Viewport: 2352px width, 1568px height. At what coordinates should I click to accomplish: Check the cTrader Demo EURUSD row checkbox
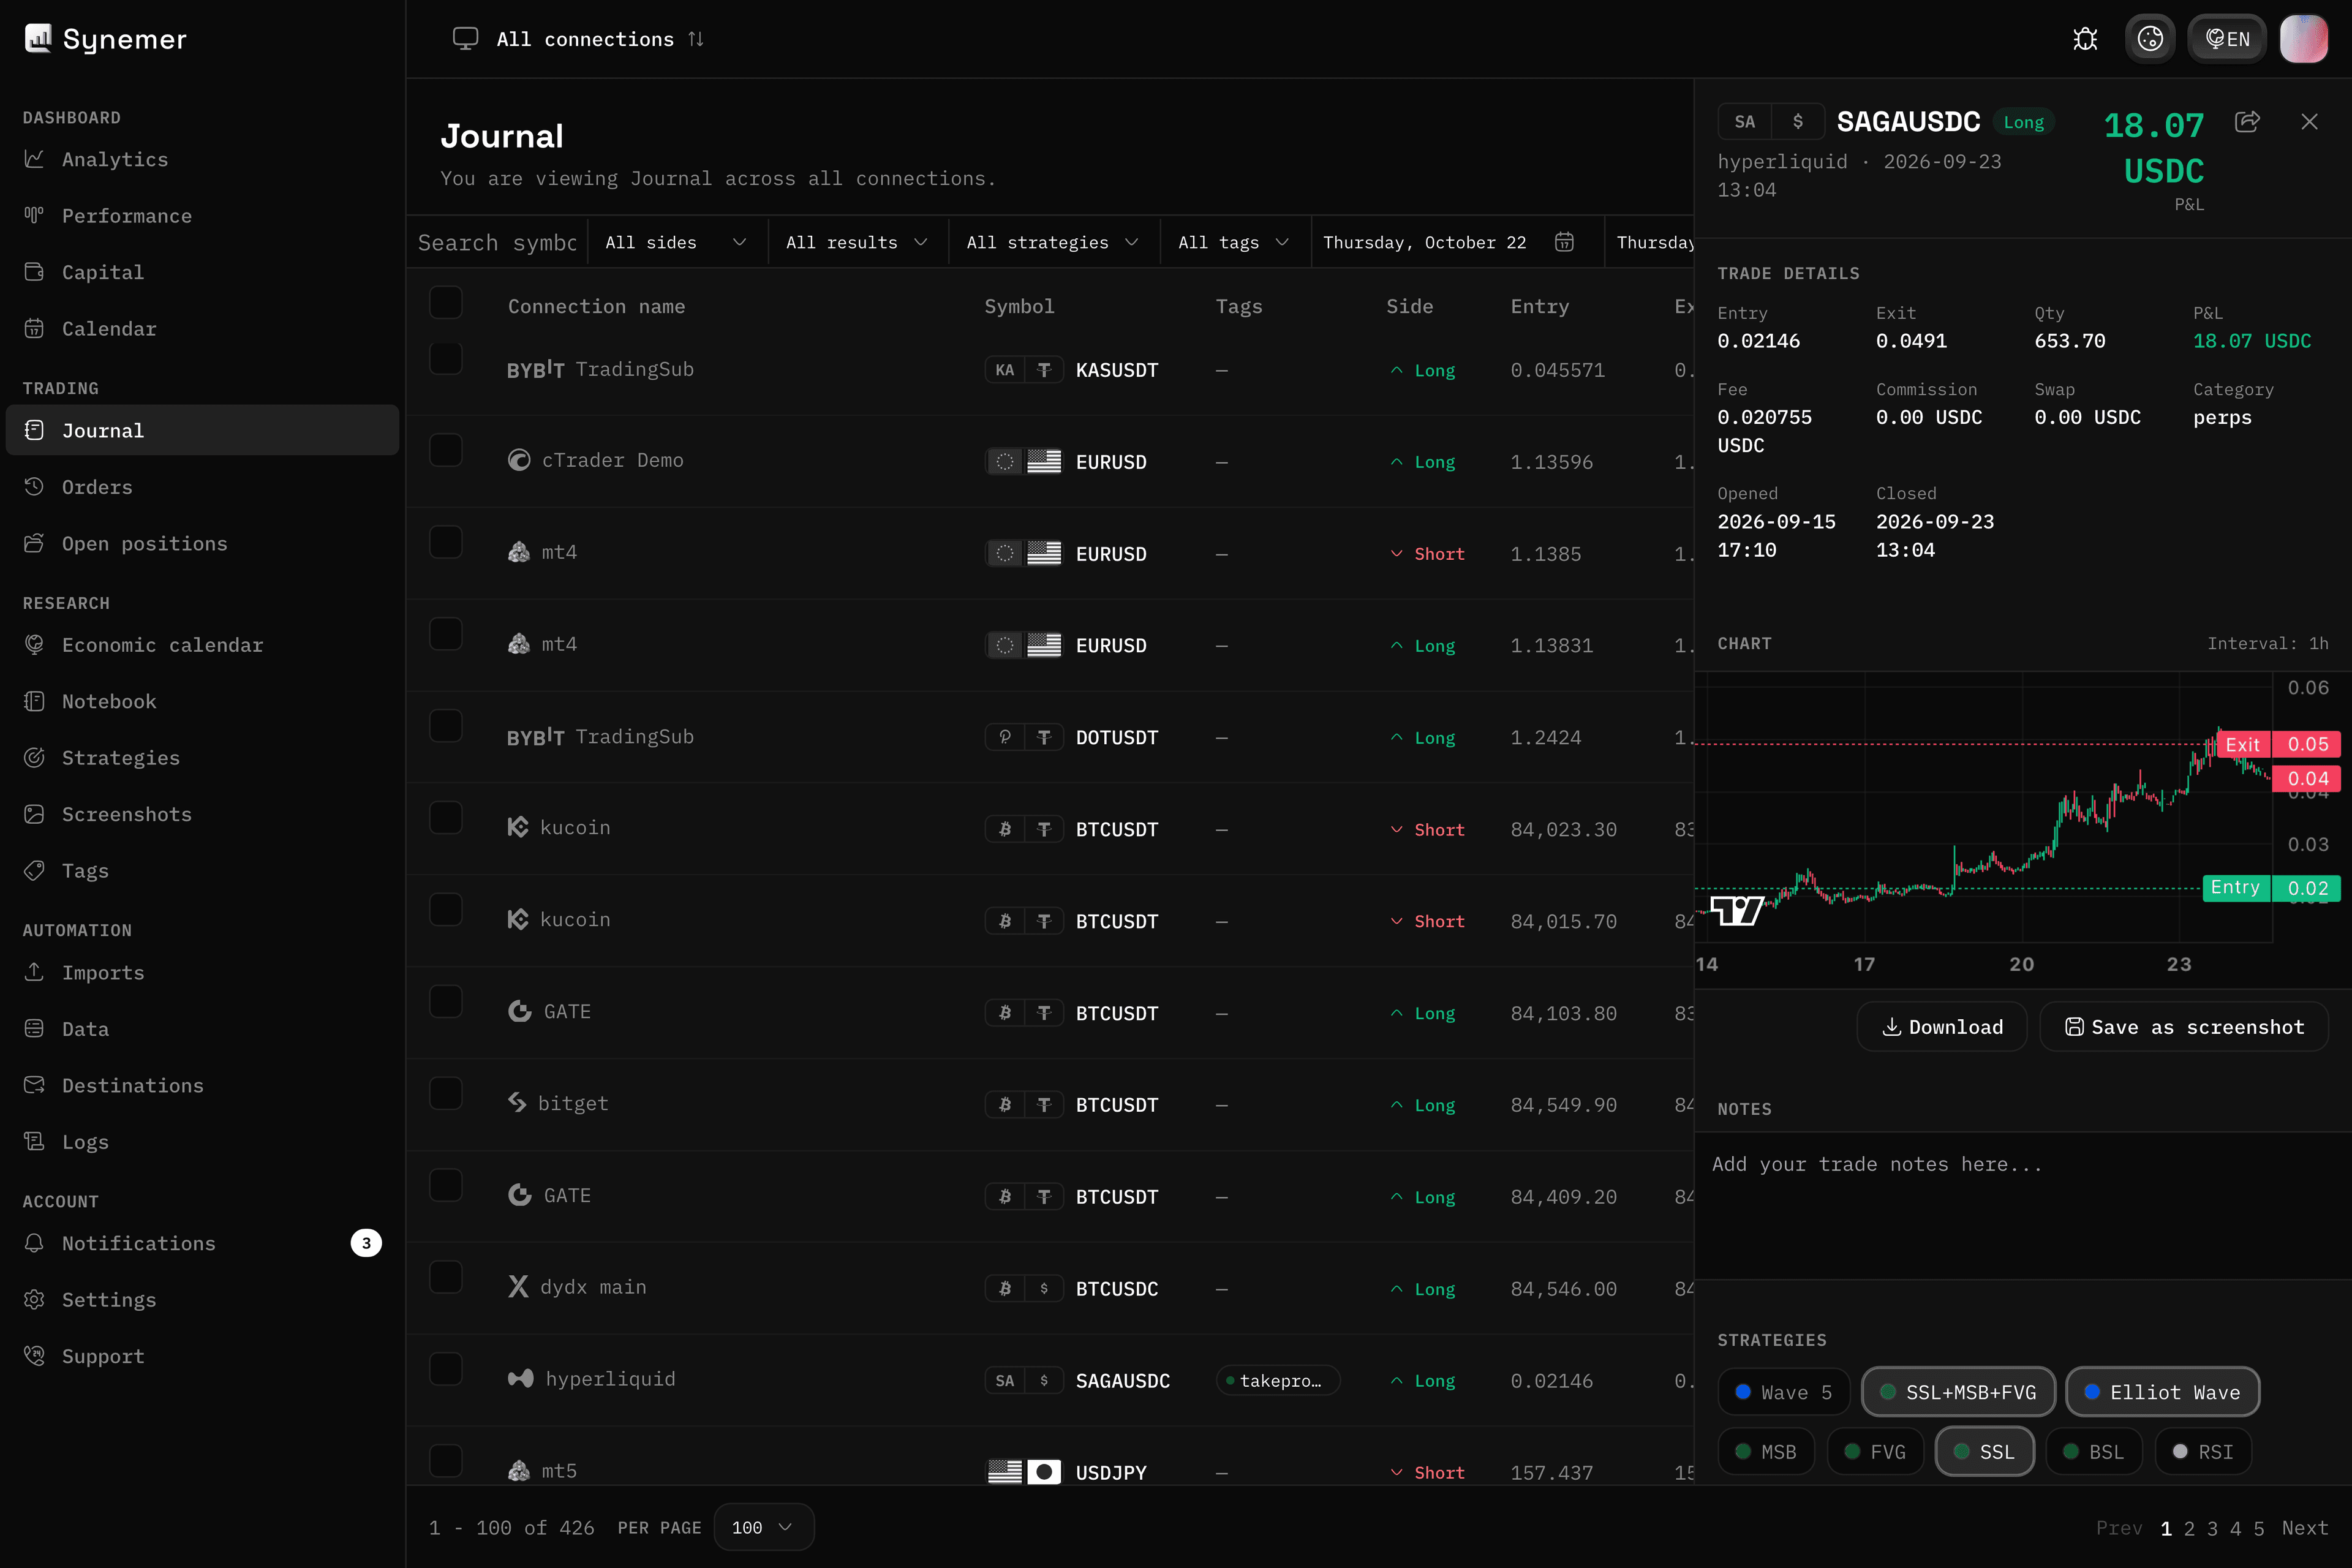tap(445, 450)
